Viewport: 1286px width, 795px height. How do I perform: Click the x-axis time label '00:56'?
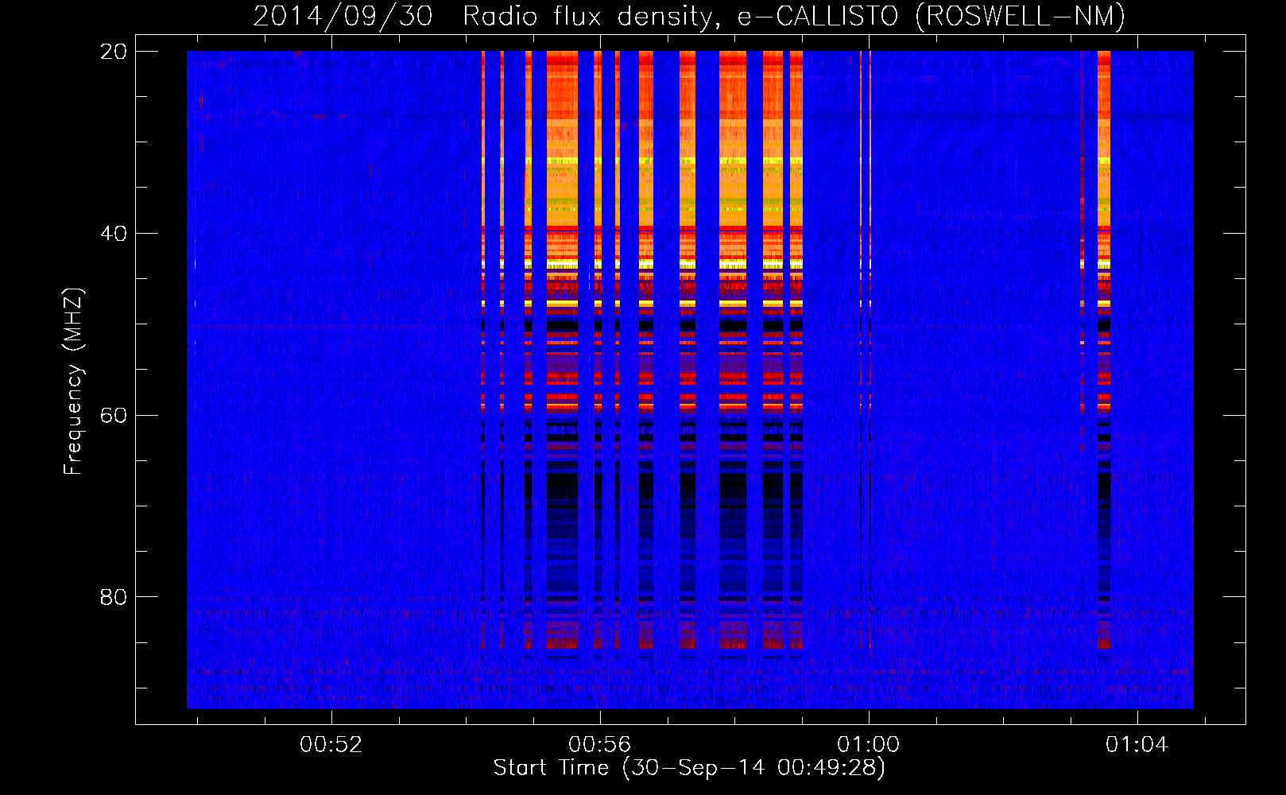[x=600, y=745]
